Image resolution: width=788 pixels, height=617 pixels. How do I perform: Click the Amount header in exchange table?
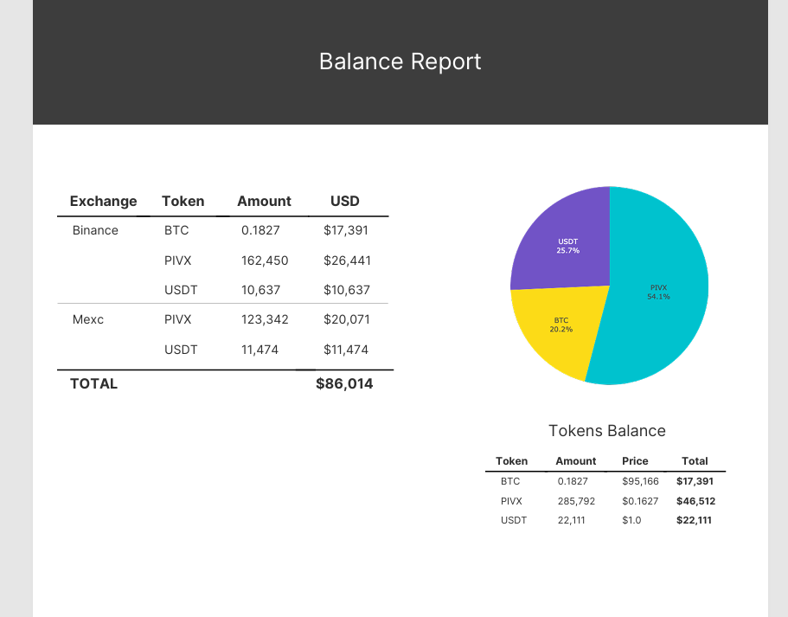coord(264,201)
